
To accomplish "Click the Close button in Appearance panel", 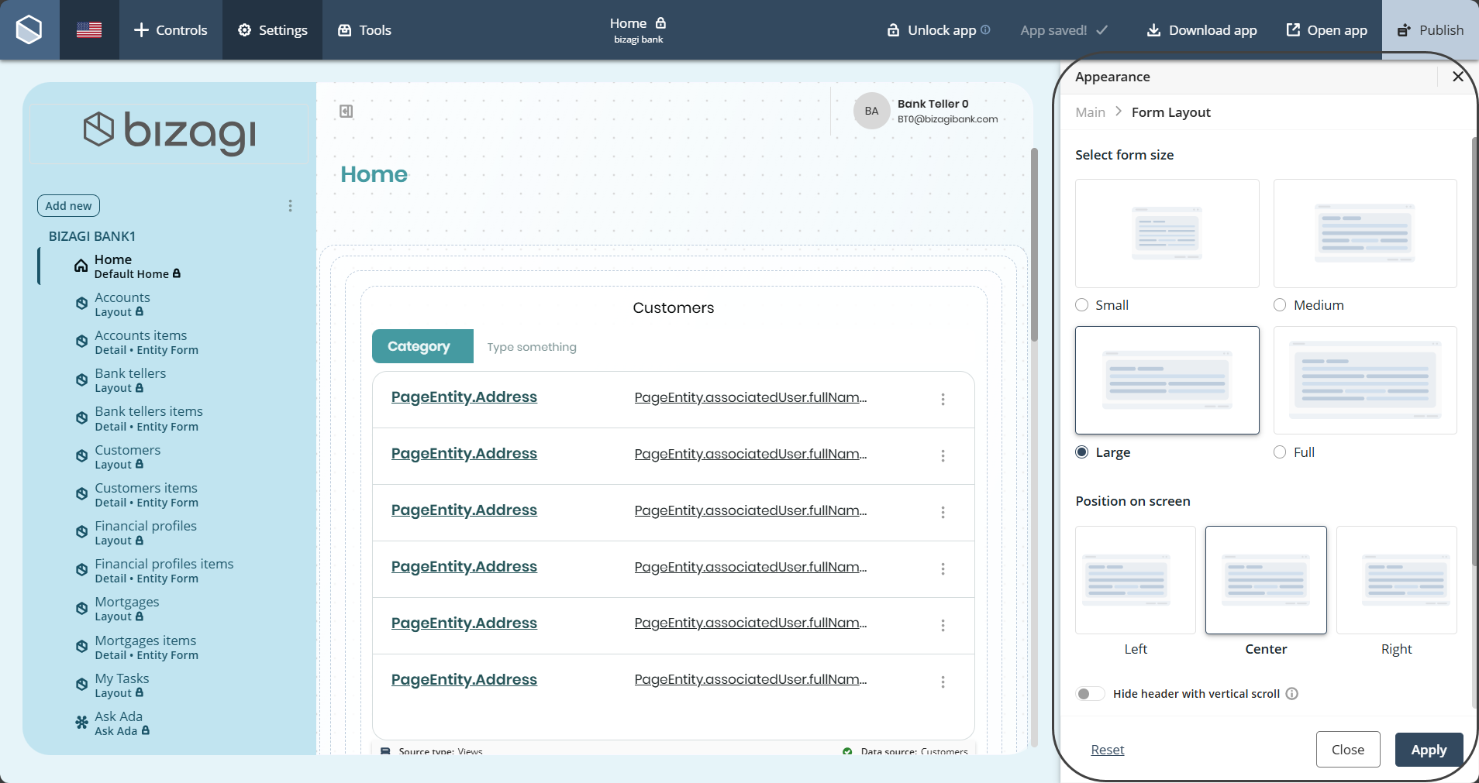I will point(1348,750).
